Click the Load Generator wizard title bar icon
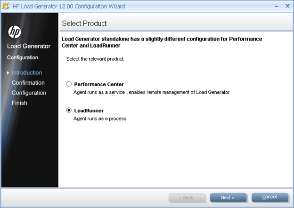Screen dimensions: 294x208 (6, 7)
